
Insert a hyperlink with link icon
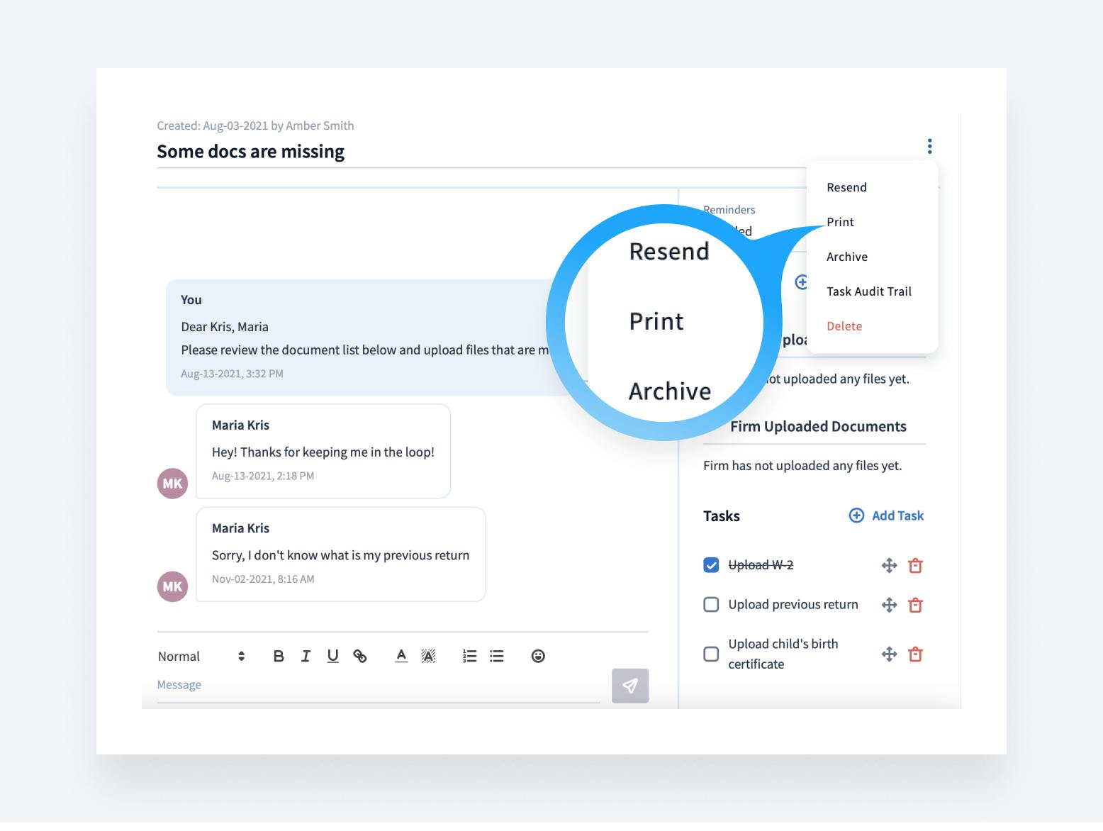(x=360, y=656)
